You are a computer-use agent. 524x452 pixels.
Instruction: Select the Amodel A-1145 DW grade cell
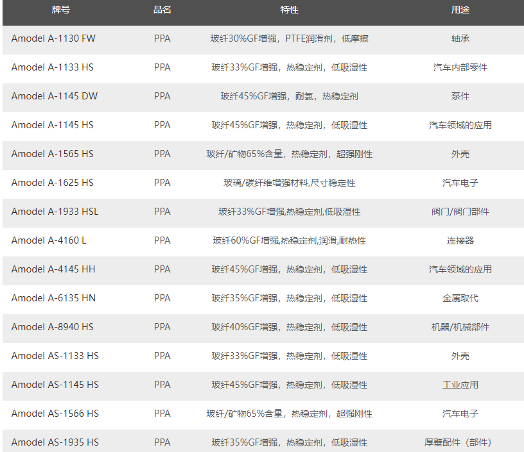coord(55,96)
